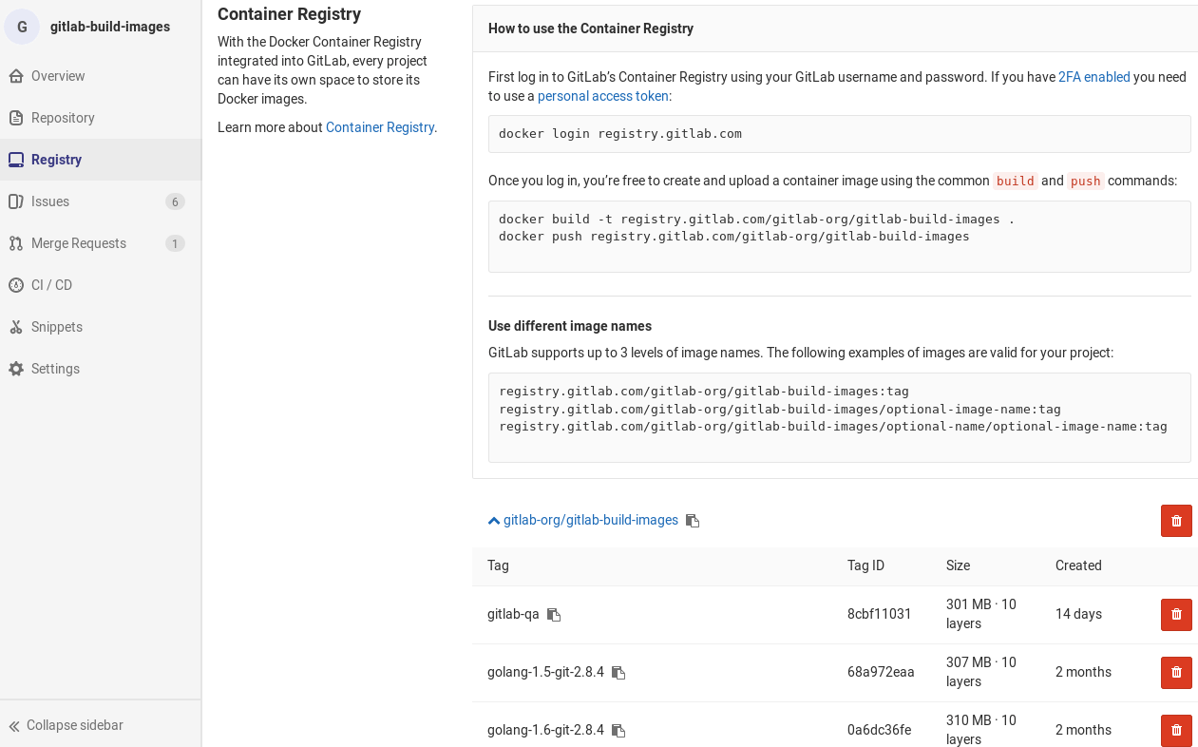The width and height of the screenshot is (1198, 747).
Task: Click the Issues count badge showing 6
Action: click(175, 201)
